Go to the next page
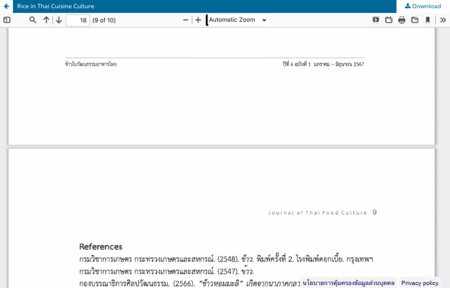 tap(59, 20)
